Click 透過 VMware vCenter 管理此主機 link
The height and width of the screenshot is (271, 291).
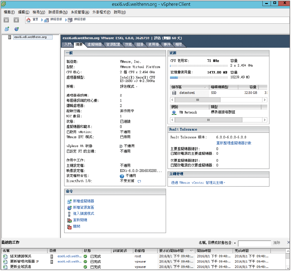pyautogui.click(x=198, y=183)
